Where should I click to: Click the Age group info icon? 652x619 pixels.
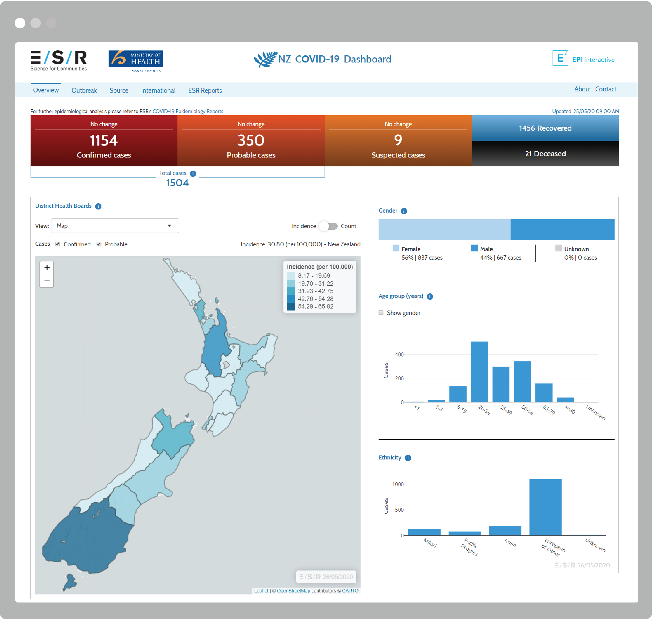click(429, 296)
